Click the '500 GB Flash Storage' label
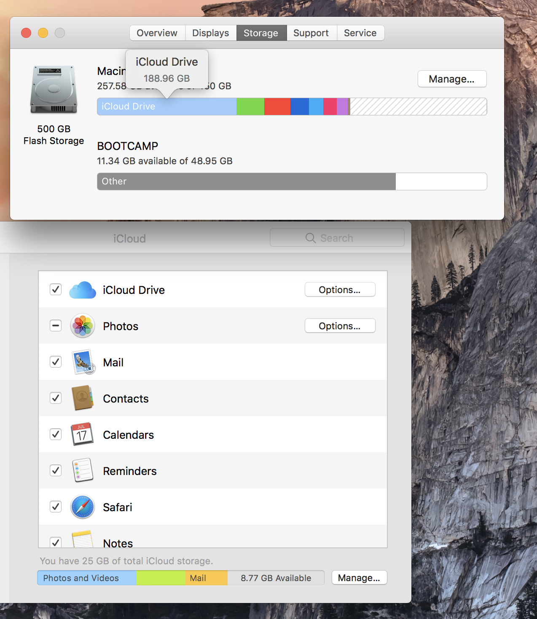 tap(54, 135)
